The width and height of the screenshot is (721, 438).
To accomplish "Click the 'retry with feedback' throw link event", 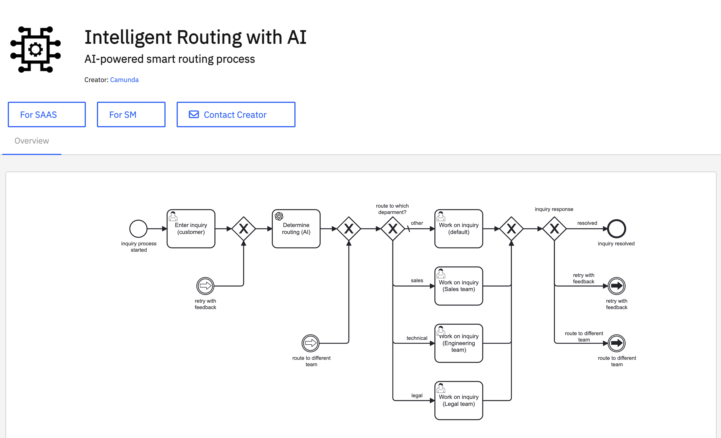I will [x=616, y=286].
